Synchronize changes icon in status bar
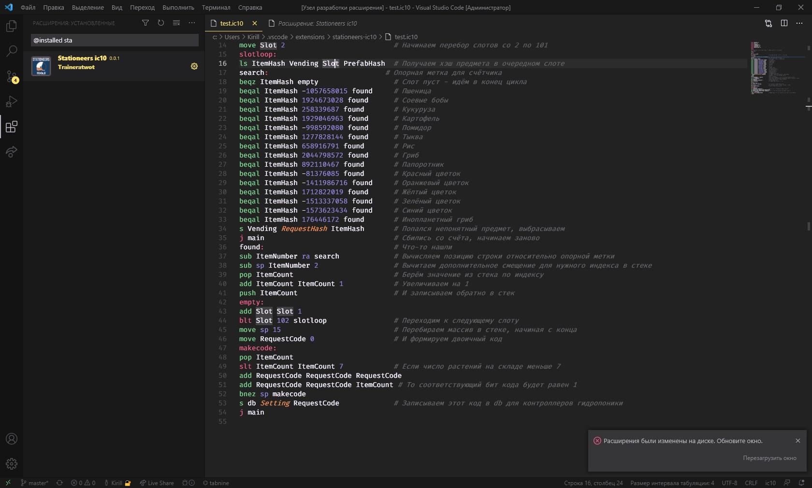The image size is (812, 488). coord(59,483)
